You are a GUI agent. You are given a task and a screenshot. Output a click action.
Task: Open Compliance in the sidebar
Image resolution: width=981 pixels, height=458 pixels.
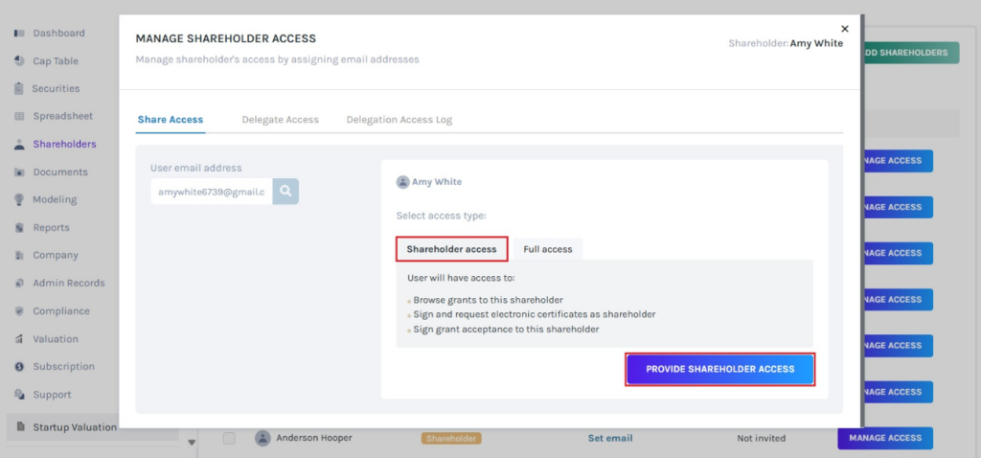pyautogui.click(x=61, y=311)
